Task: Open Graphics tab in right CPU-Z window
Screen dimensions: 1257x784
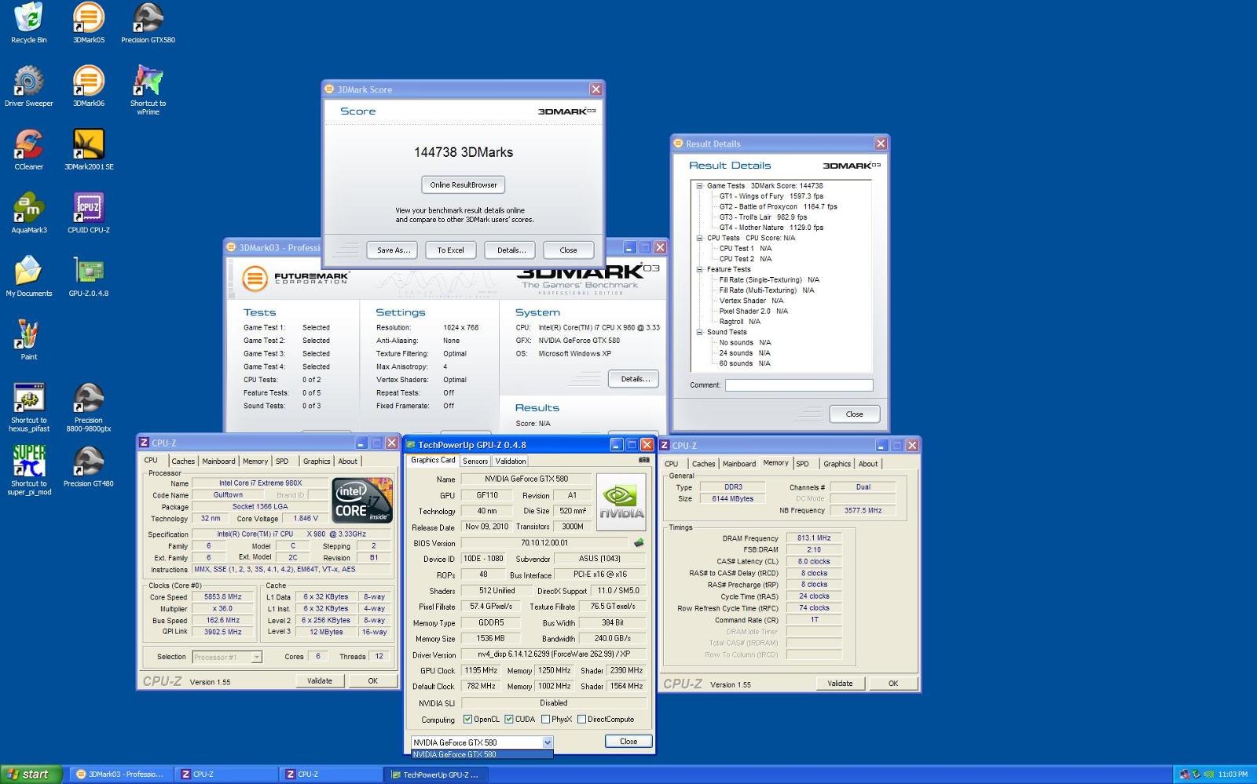Action: coord(837,464)
